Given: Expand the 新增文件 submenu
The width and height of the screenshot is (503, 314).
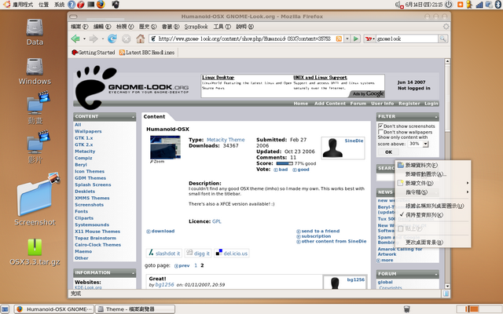Looking at the screenshot, I should coord(433,183).
